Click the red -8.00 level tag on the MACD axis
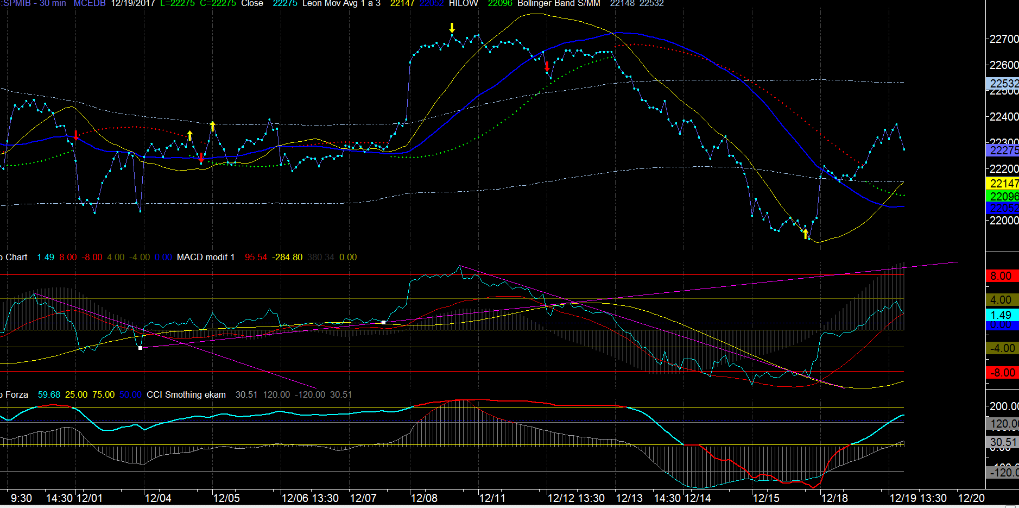1019x508 pixels. click(1002, 372)
